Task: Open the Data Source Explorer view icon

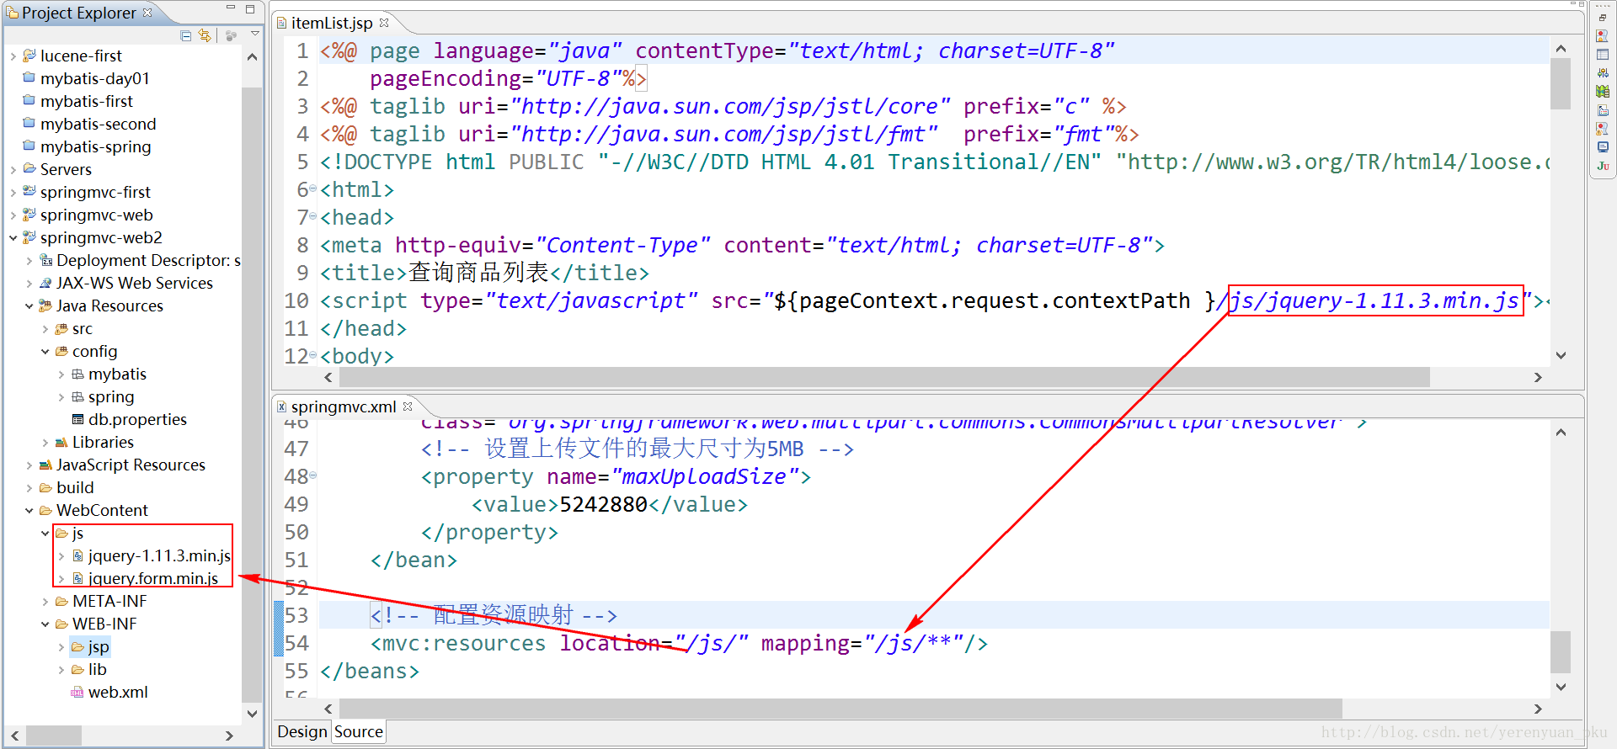Action: (1603, 92)
